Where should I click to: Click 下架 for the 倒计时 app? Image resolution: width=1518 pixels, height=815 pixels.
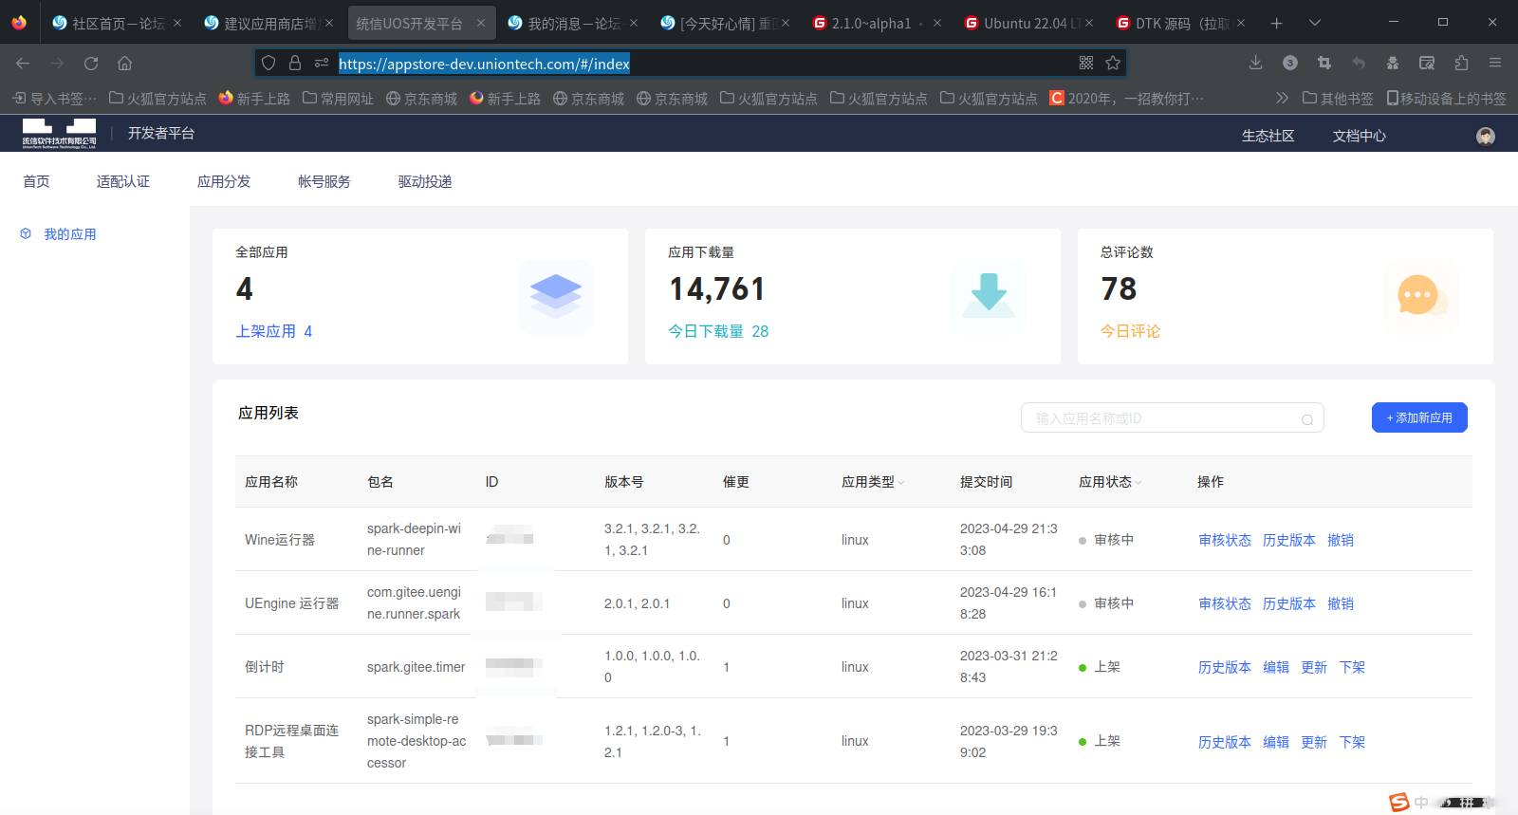coord(1351,667)
